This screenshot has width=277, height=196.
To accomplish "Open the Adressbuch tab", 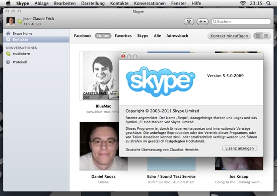I will (x=177, y=36).
